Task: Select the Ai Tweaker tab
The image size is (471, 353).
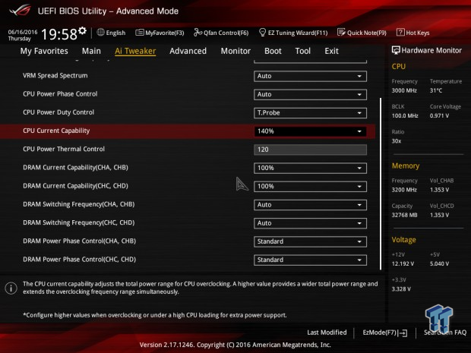Action: [x=135, y=51]
